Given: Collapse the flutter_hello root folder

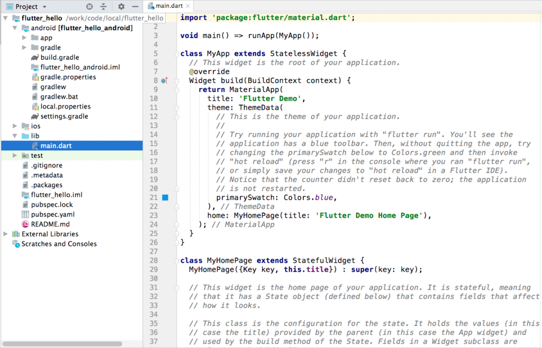Looking at the screenshot, I should (x=5, y=18).
